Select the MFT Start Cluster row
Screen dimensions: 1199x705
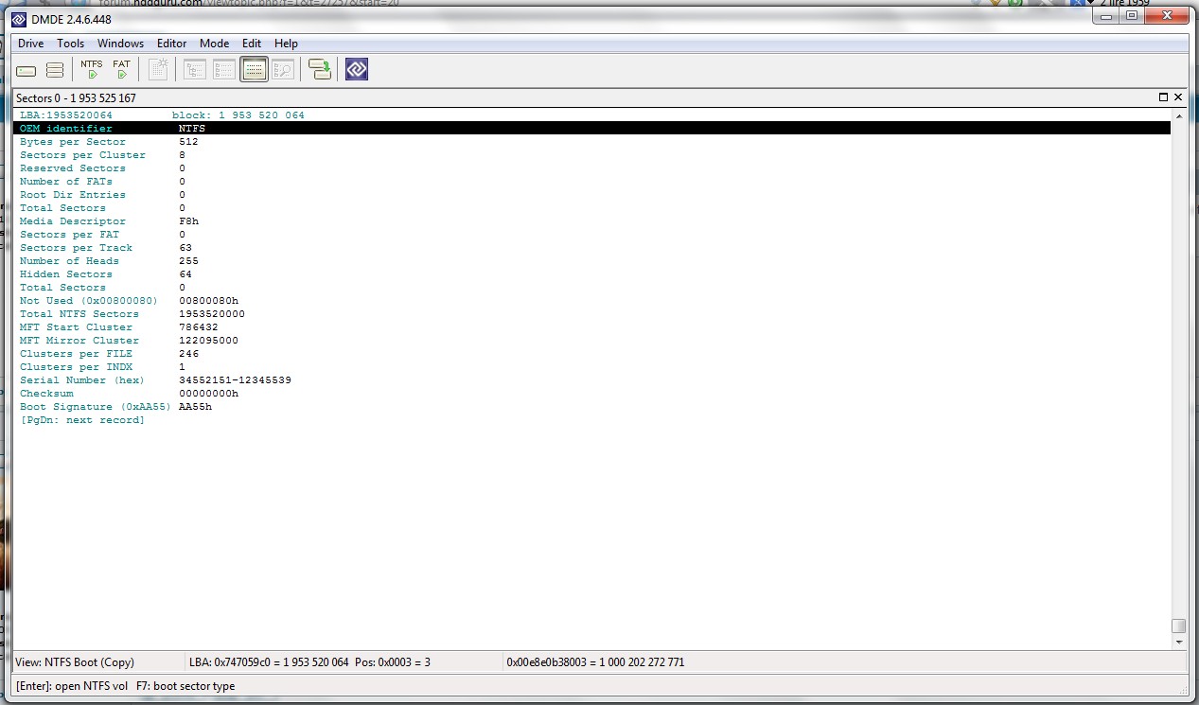(592, 327)
